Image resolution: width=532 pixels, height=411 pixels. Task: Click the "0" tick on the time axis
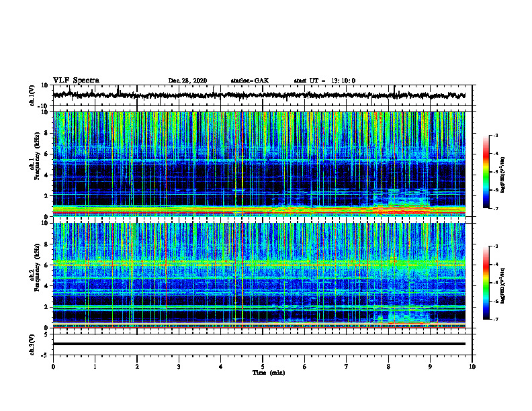[x=53, y=367]
